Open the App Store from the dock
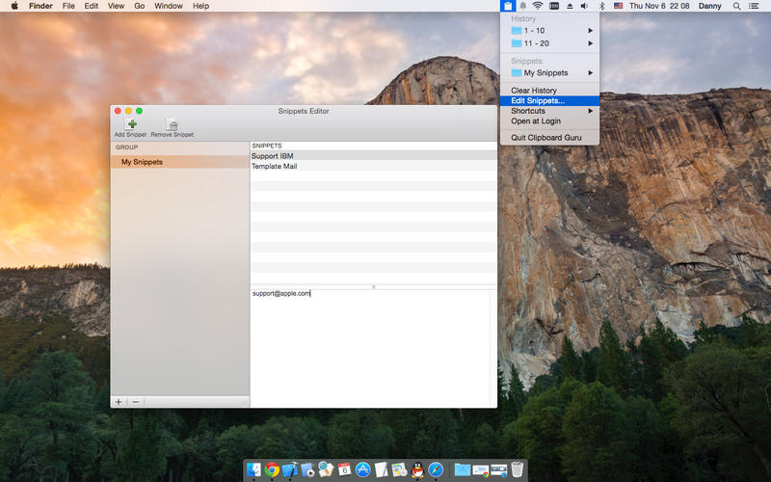This screenshot has width=771, height=482. click(x=362, y=469)
